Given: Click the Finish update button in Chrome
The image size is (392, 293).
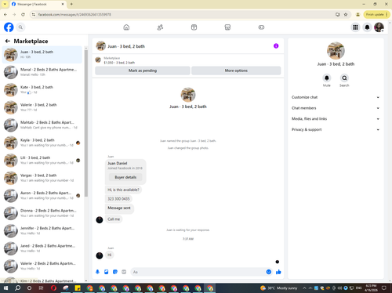Looking at the screenshot, I should pyautogui.click(x=376, y=15).
